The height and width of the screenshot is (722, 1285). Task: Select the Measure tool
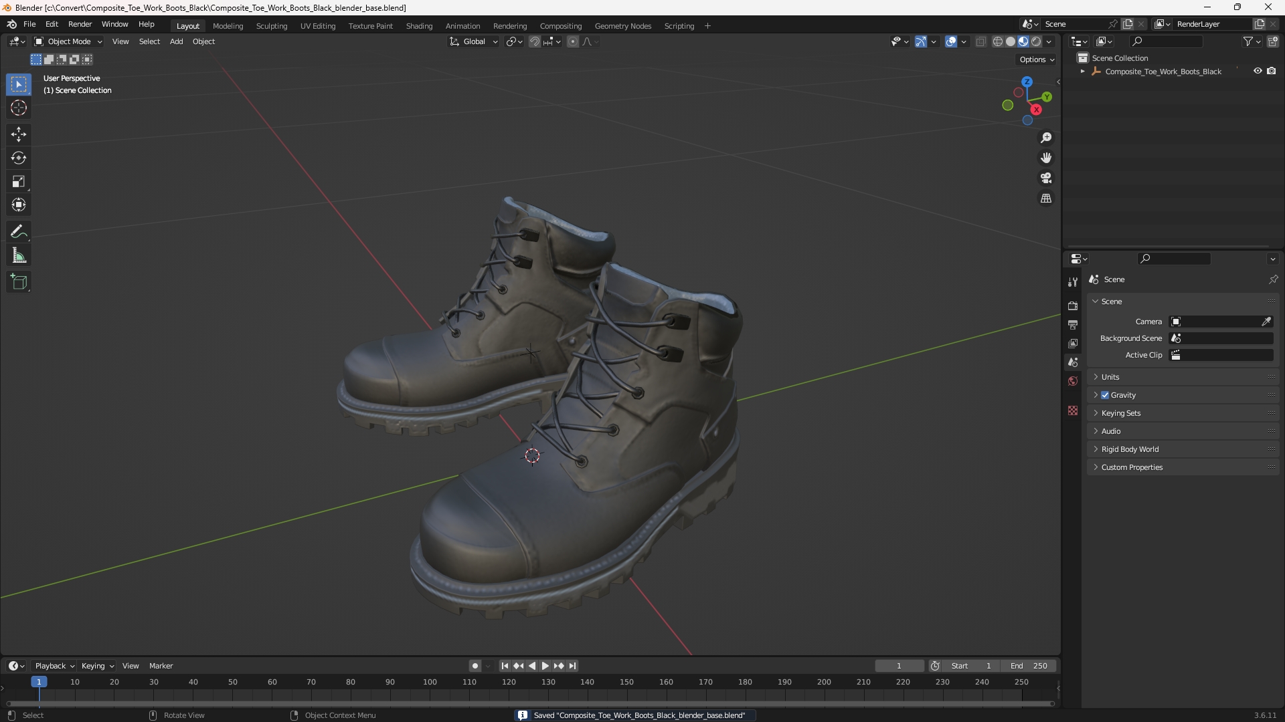coord(19,255)
